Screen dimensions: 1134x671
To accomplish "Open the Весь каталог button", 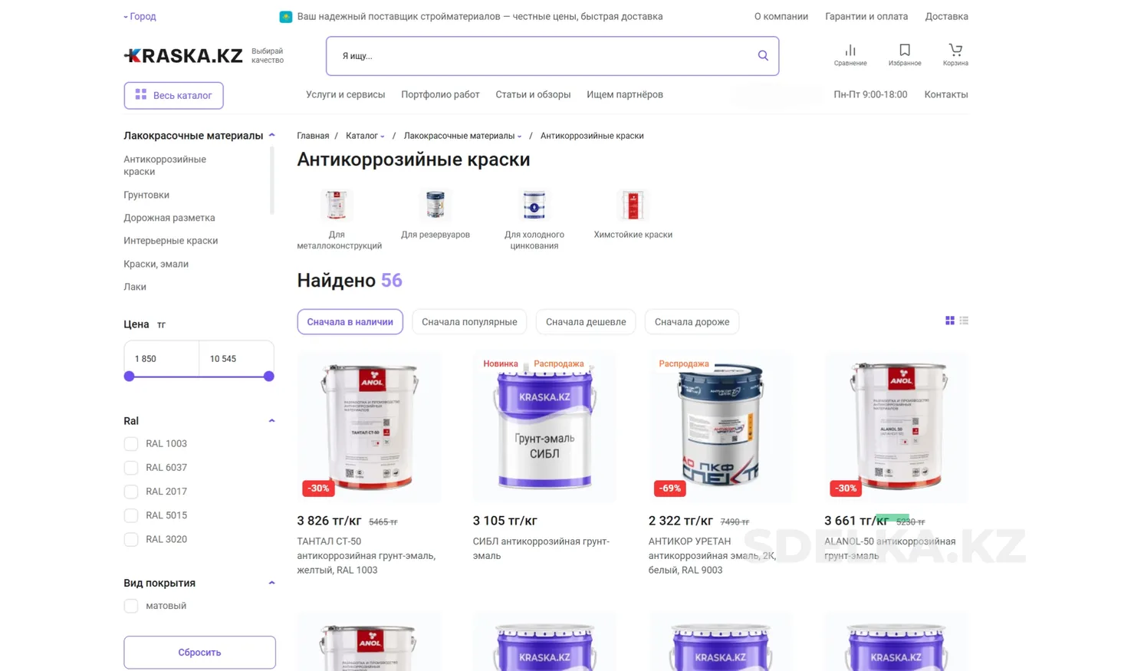I will tap(173, 95).
